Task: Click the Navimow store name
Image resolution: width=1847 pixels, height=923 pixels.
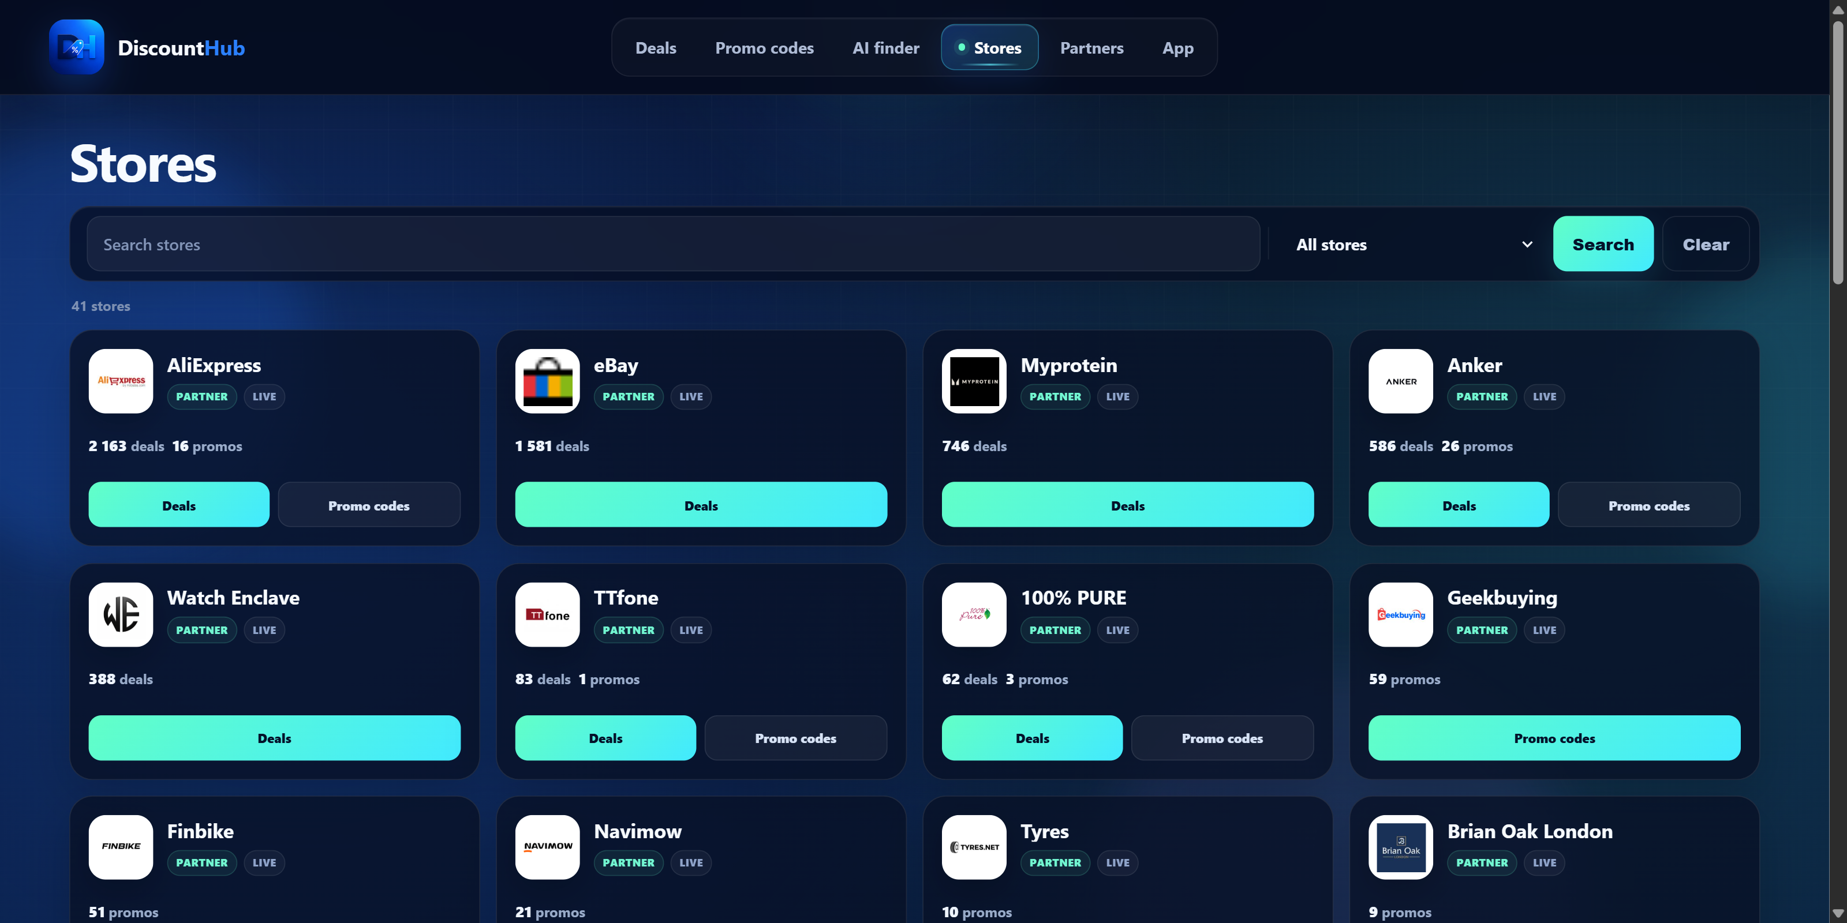Action: (x=637, y=831)
